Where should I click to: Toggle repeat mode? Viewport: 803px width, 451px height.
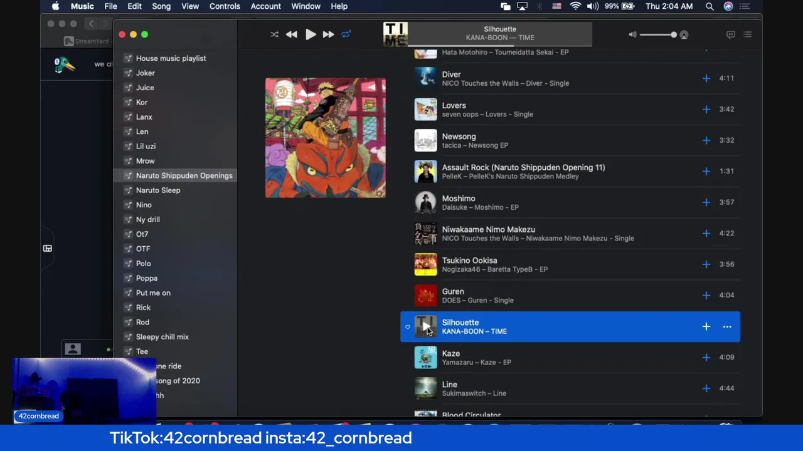tap(346, 34)
